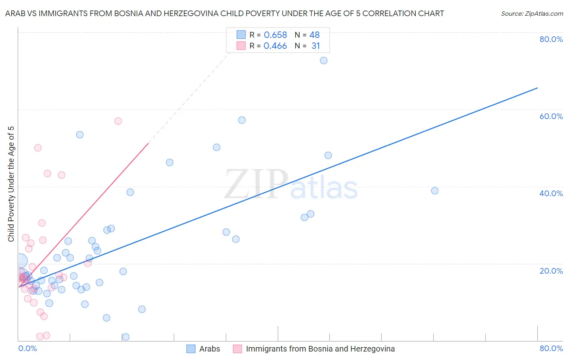Click the blue swatch beside R = 0.658
568x360 pixels.
click(241, 35)
